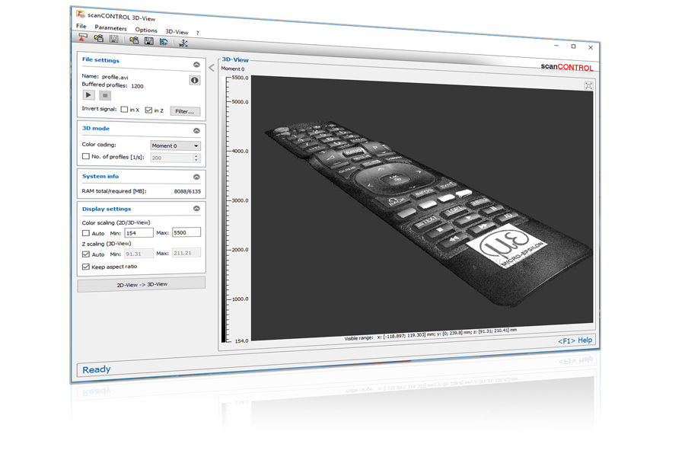
Task: Enable Invert signal in X checkbox
Action: pyautogui.click(x=125, y=110)
